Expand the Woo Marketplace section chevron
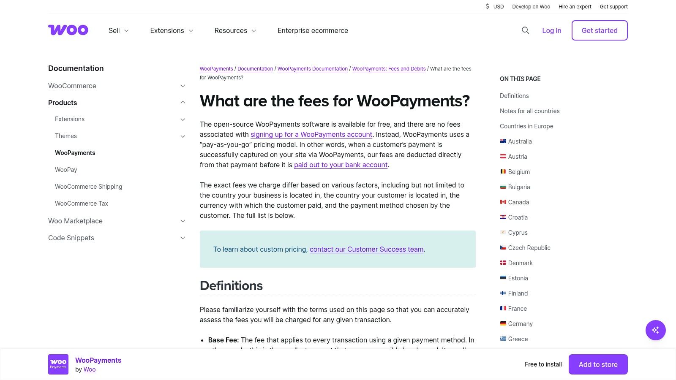 point(183,221)
